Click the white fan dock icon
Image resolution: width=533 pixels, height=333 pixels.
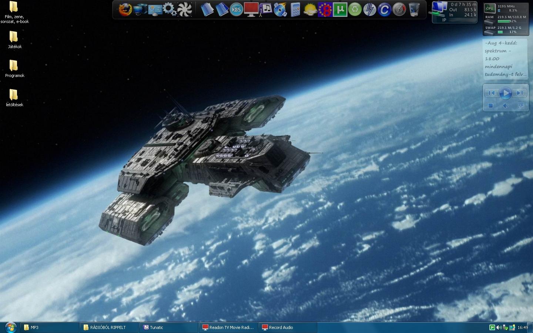(185, 9)
